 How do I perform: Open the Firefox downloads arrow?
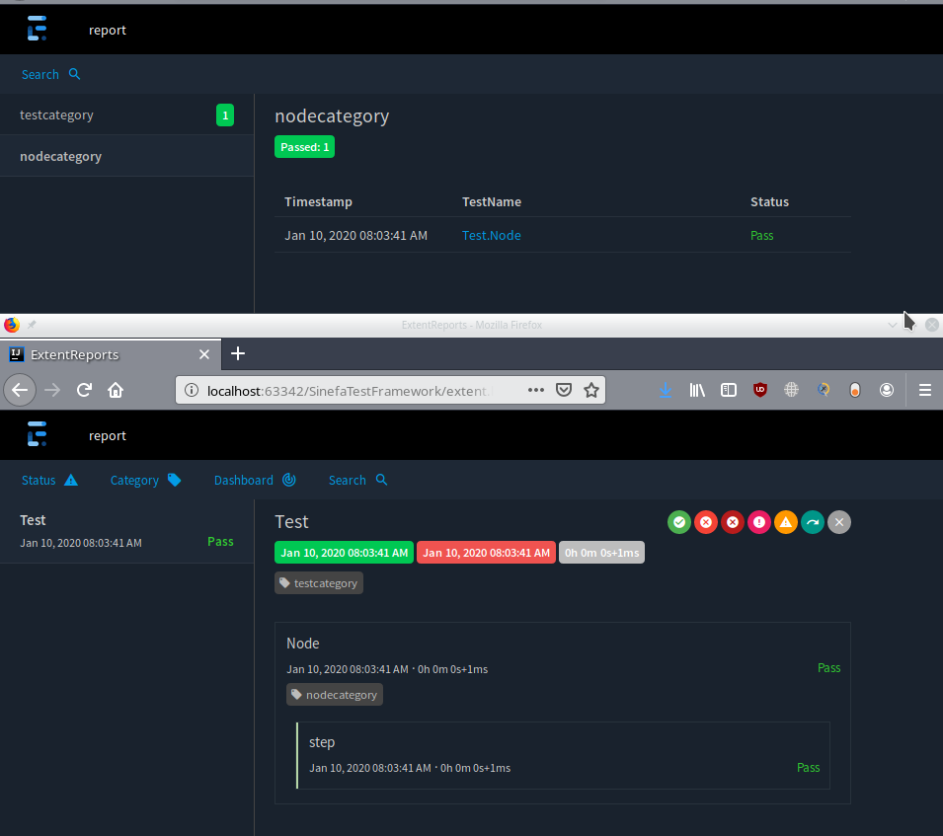666,390
